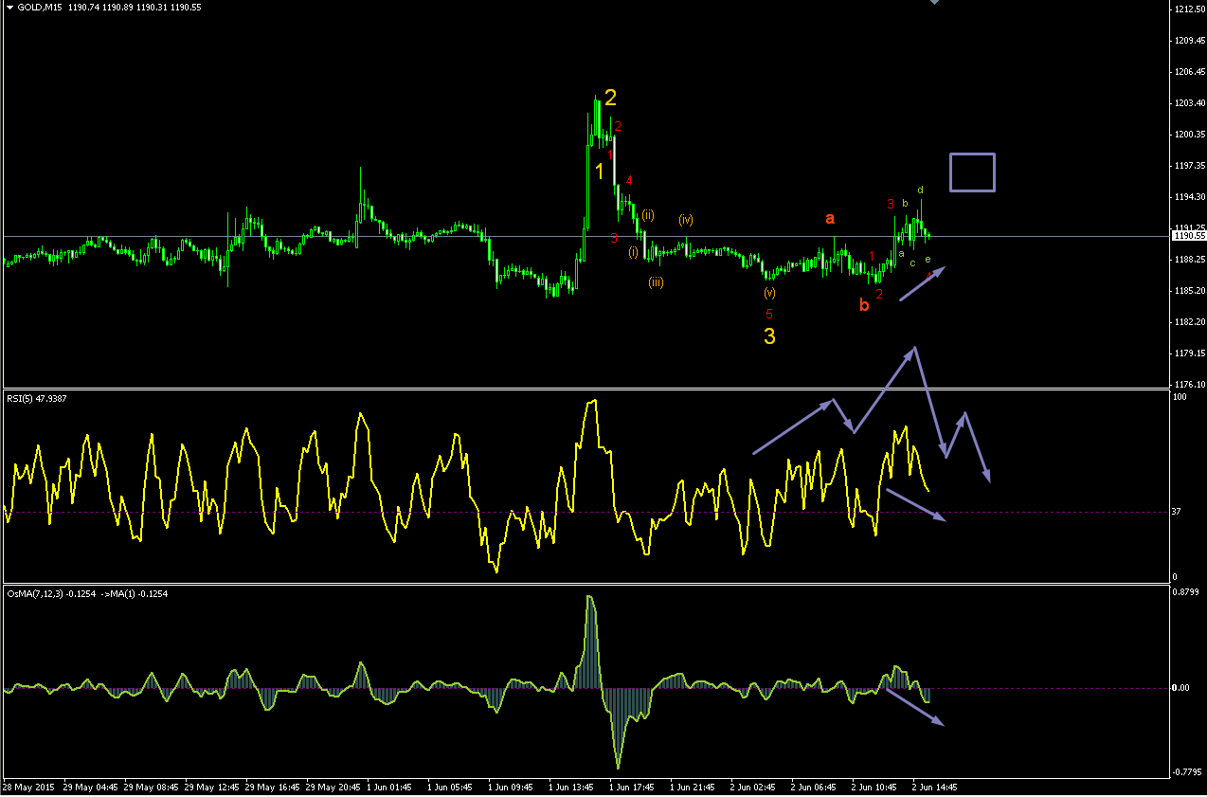
Task: Select the bold orange wave b label
Action: click(x=863, y=305)
